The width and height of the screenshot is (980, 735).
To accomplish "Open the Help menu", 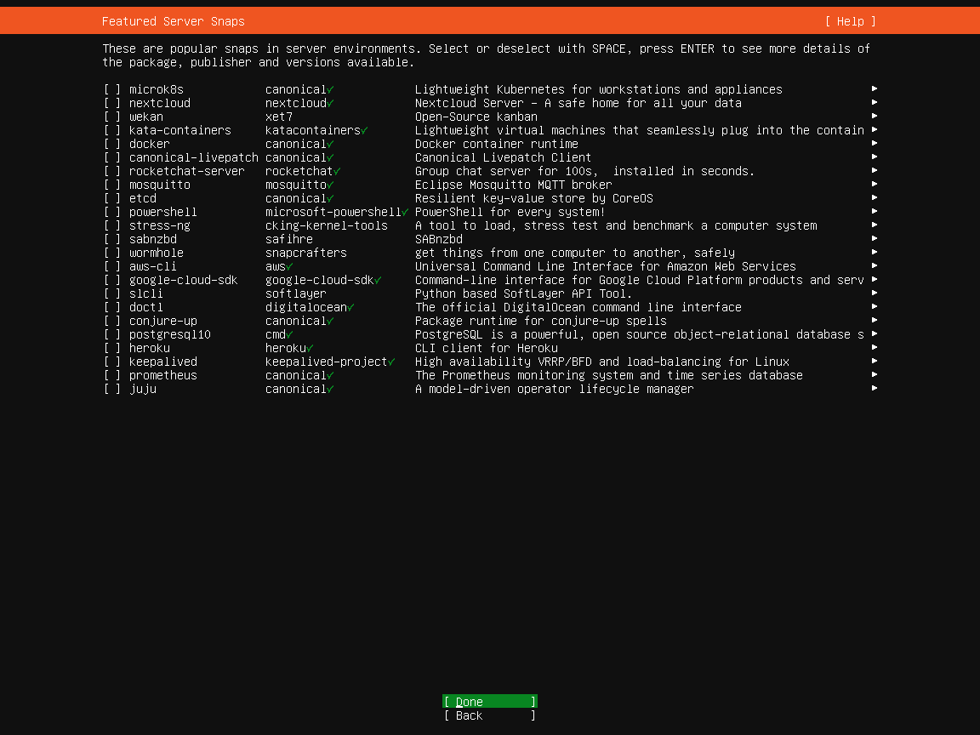I will [850, 21].
